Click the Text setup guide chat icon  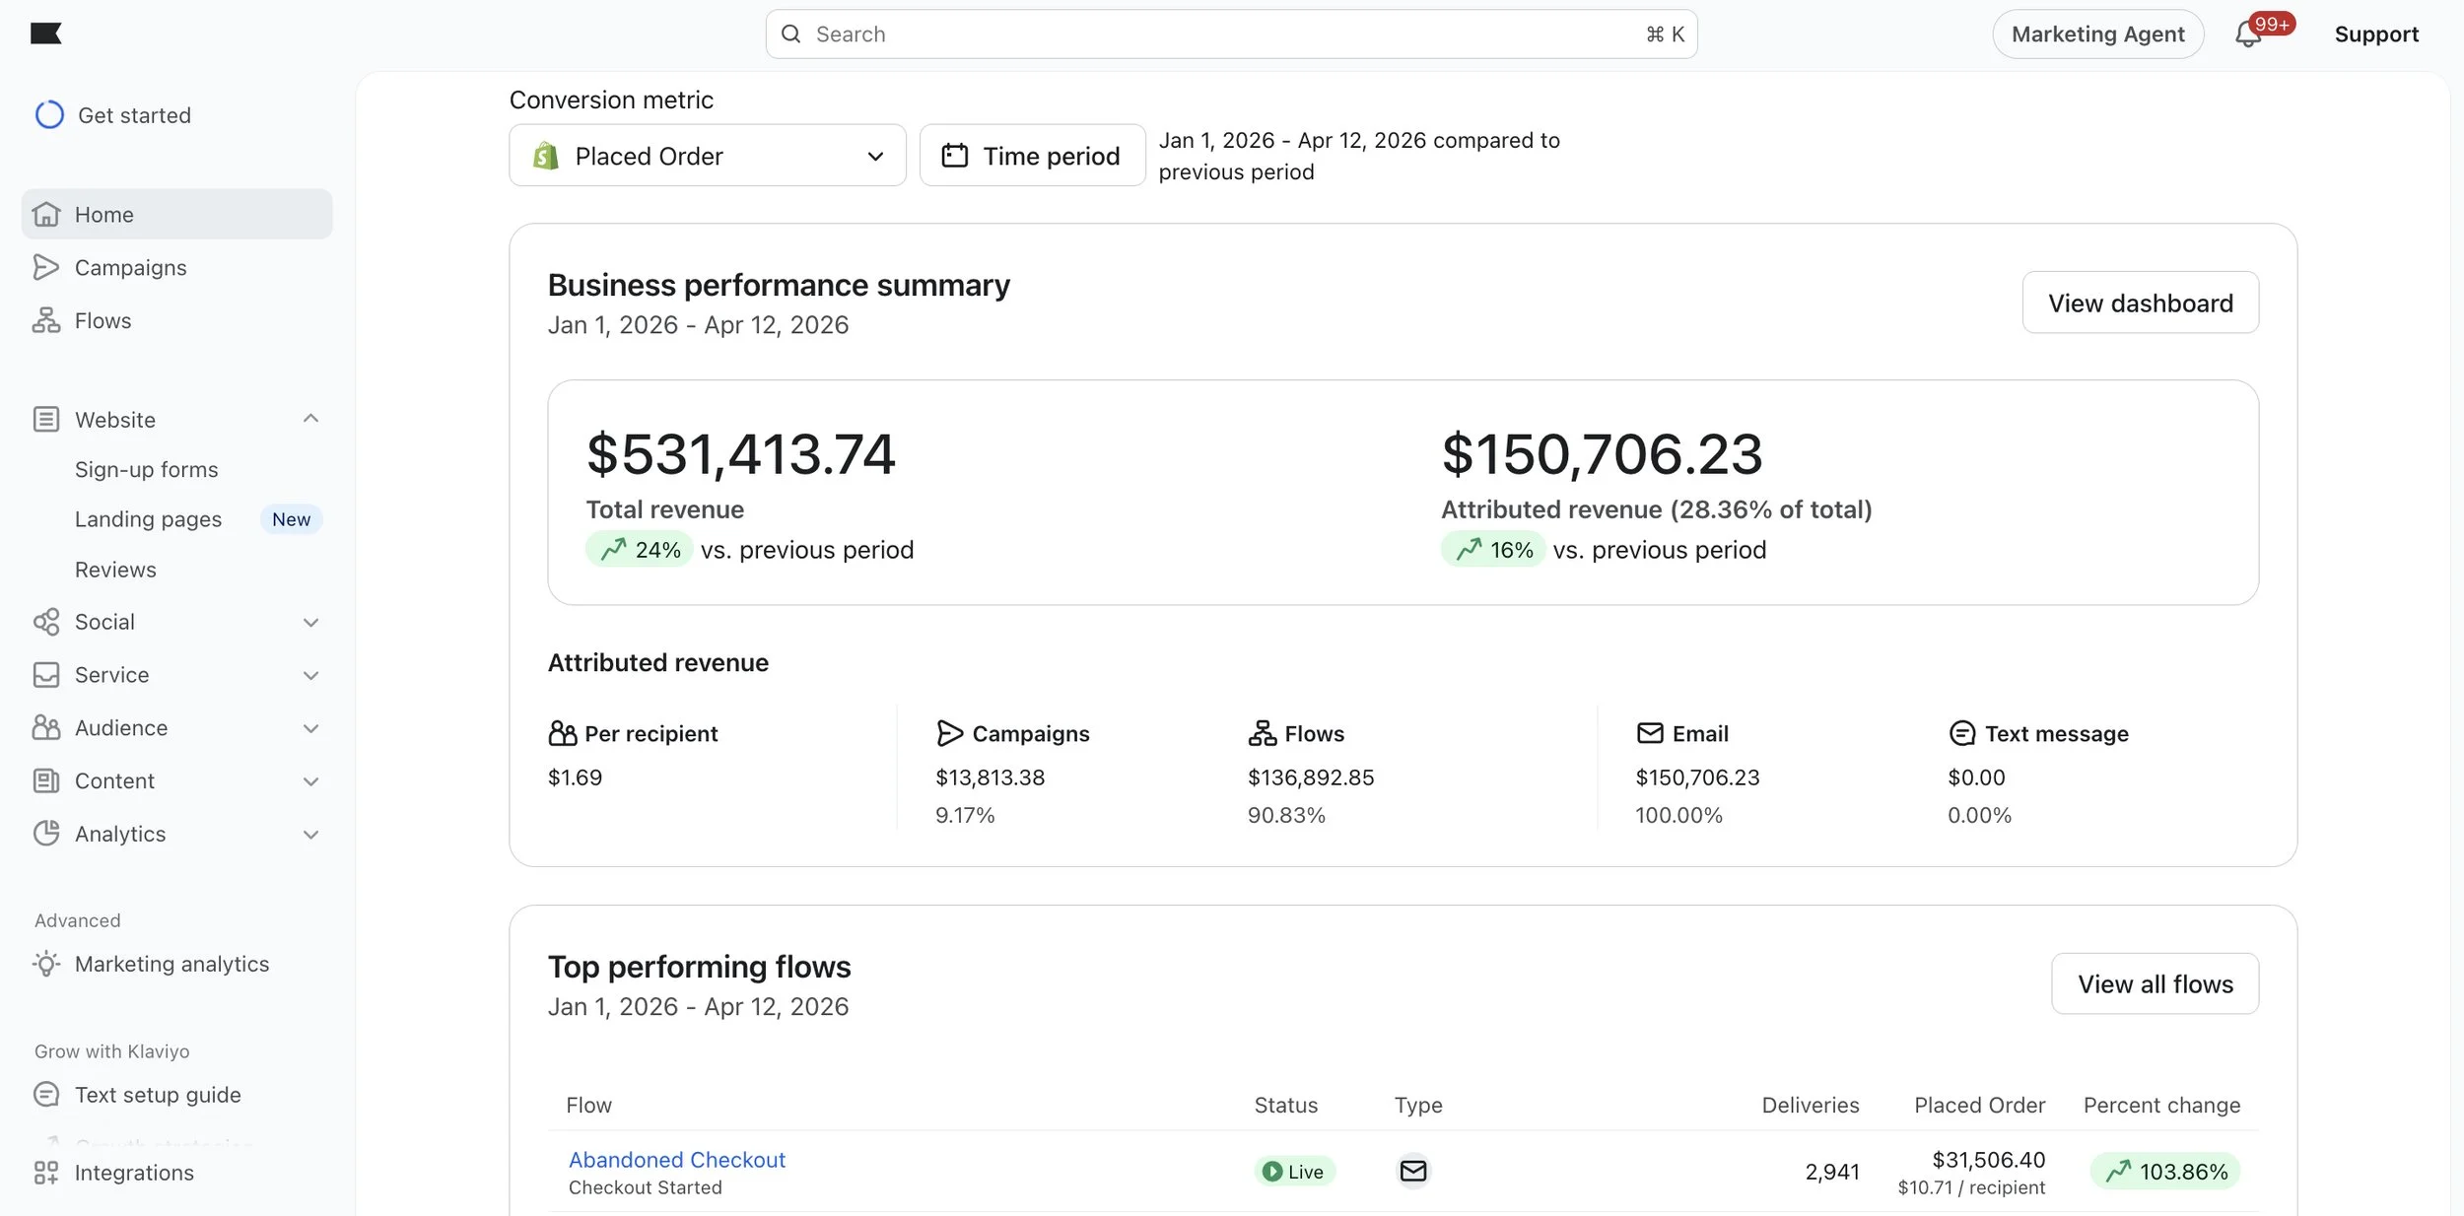point(45,1095)
